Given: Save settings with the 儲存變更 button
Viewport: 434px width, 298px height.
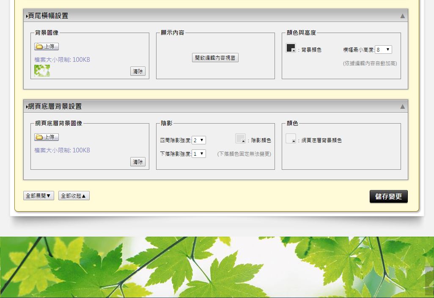Looking at the screenshot, I should (388, 196).
